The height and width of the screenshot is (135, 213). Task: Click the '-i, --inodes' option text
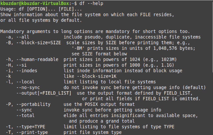click(21, 71)
